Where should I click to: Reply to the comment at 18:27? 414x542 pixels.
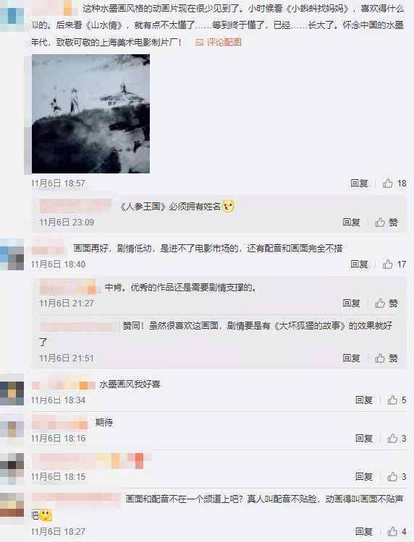point(364,531)
